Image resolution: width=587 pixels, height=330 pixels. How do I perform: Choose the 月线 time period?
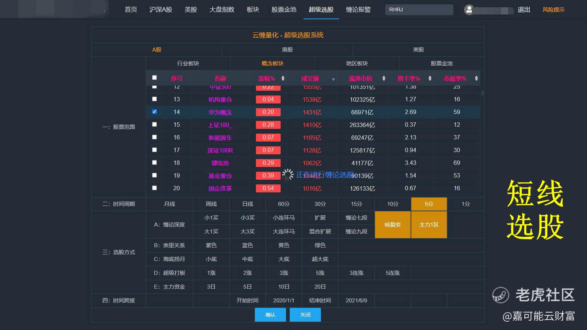(x=170, y=204)
